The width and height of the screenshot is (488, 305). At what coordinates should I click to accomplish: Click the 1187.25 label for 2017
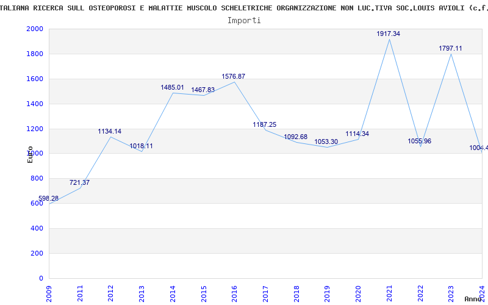coord(265,125)
